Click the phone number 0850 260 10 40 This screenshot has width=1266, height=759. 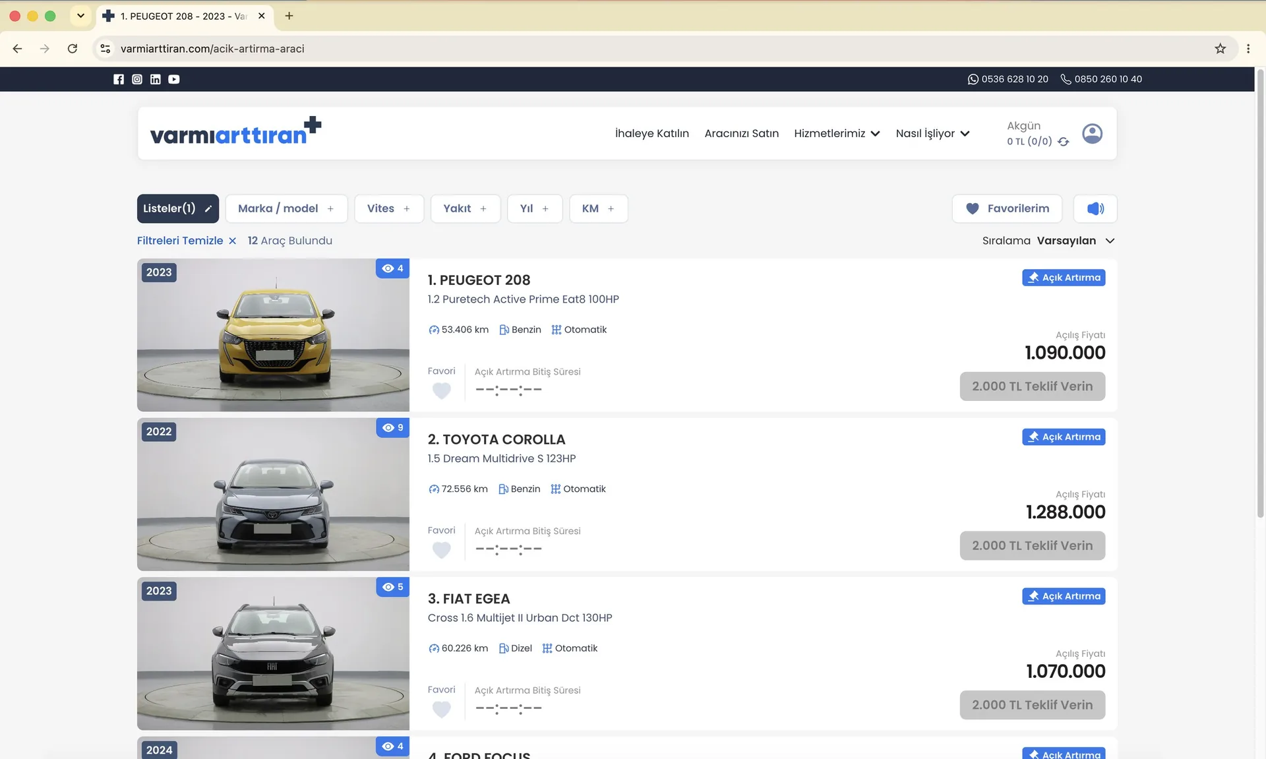click(1101, 79)
